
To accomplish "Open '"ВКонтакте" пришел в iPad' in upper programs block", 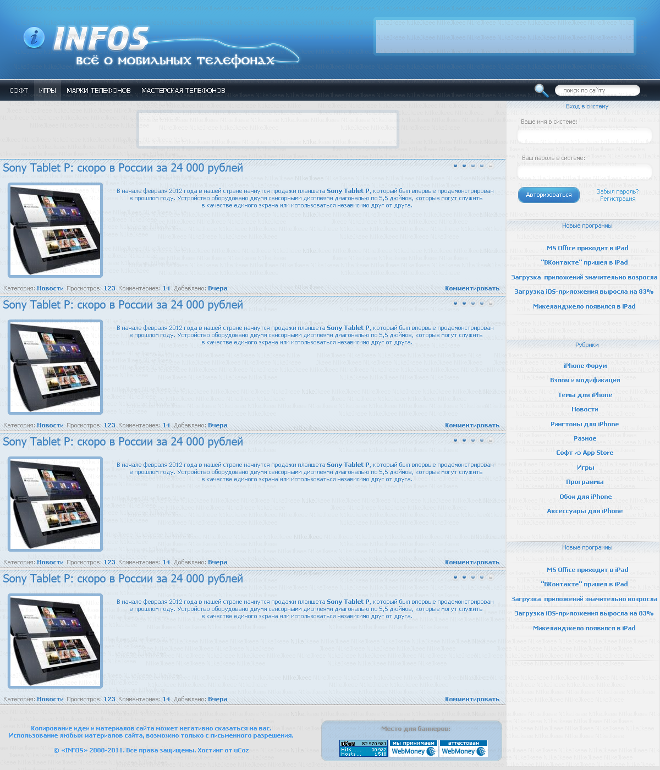I will (584, 262).
